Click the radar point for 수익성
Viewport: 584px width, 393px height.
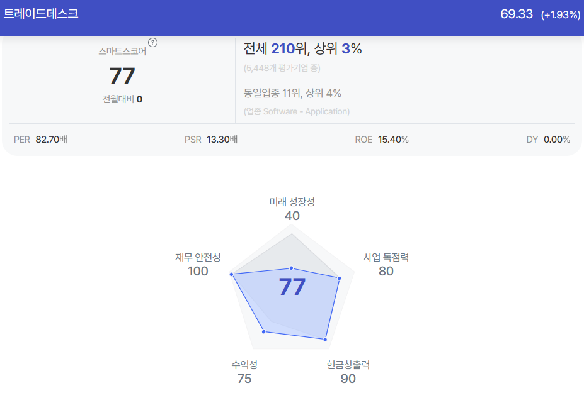264,331
